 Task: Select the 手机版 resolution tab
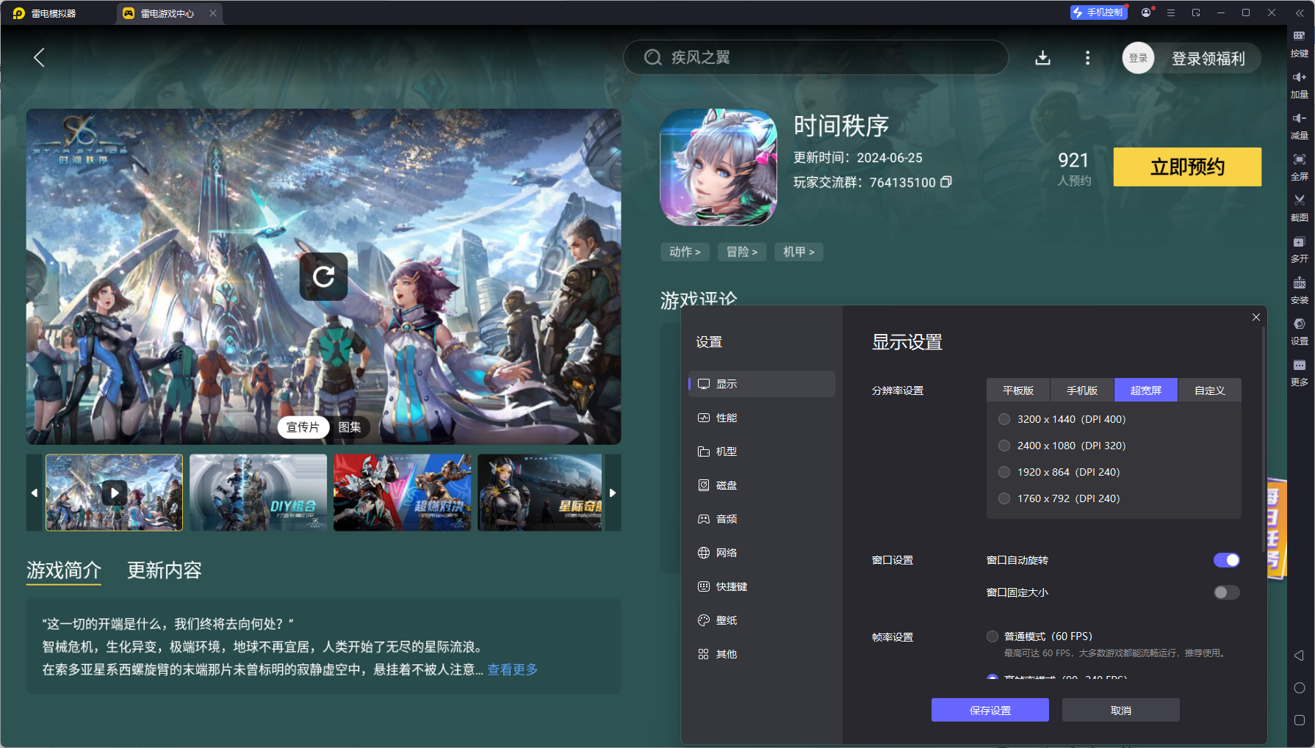click(x=1082, y=391)
